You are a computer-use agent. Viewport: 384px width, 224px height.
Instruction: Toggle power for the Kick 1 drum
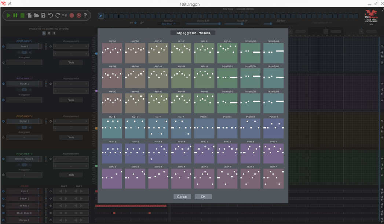point(3,191)
